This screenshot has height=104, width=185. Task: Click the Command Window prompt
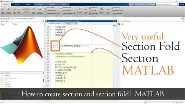(x=122, y=24)
